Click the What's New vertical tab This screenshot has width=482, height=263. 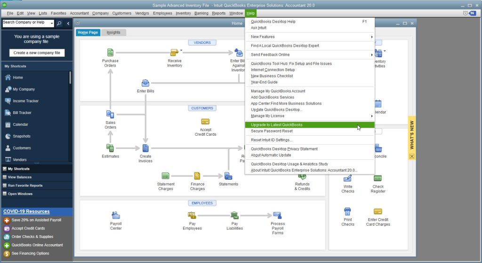pyautogui.click(x=412, y=135)
